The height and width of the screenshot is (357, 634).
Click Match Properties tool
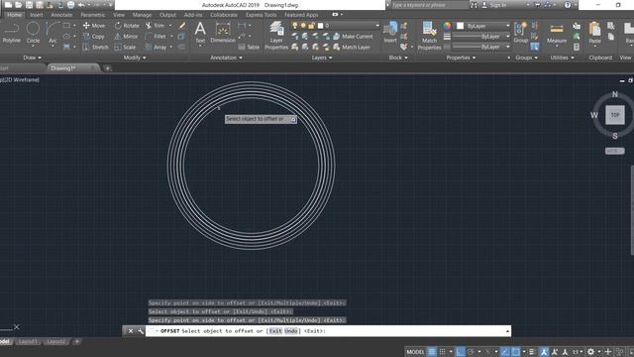coord(429,36)
